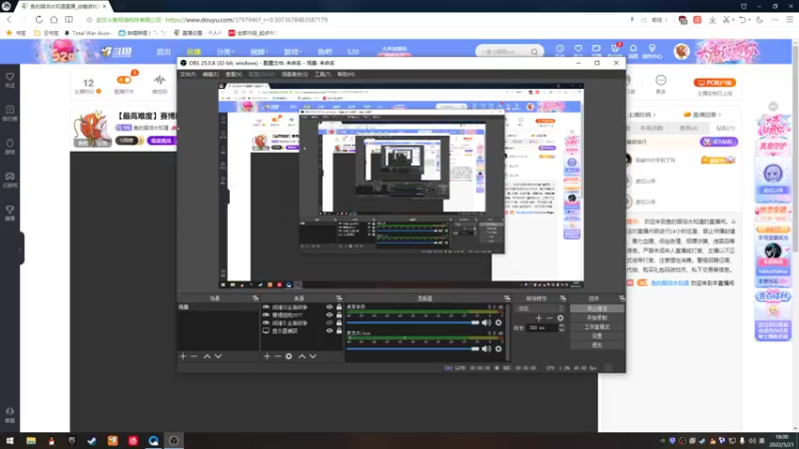Remove the selected scene with the minus icon in the Scenes panel
Screen dimensions: 799x449
tap(194, 356)
